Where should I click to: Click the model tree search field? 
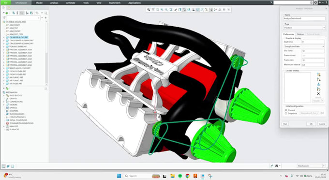click(23, 18)
